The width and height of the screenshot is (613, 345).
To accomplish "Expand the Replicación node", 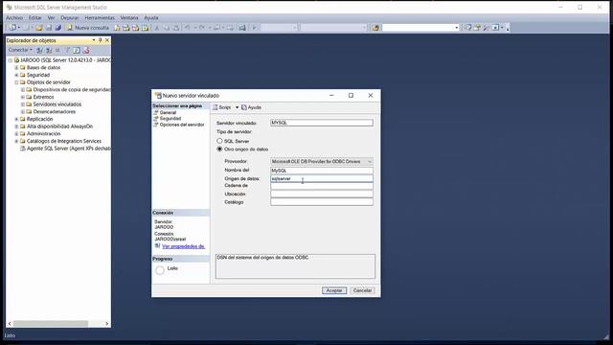I will (16, 119).
